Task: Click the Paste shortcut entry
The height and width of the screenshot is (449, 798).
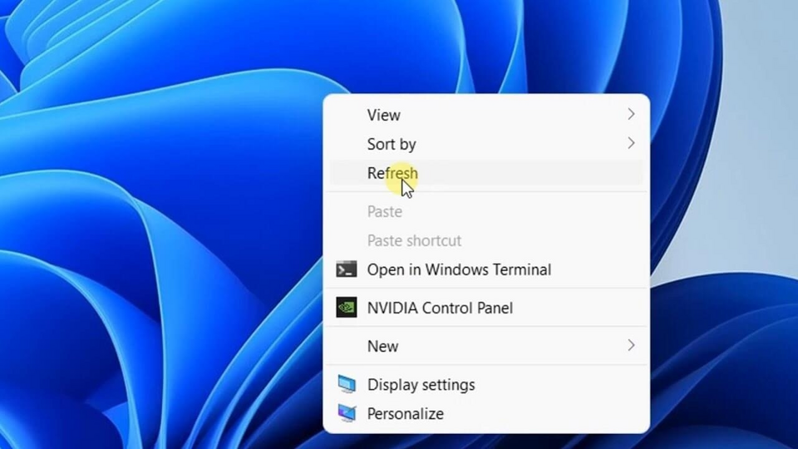Action: [414, 240]
